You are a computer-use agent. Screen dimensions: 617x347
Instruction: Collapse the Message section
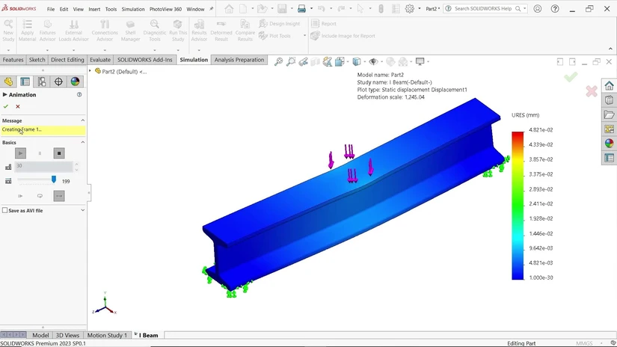(82, 120)
